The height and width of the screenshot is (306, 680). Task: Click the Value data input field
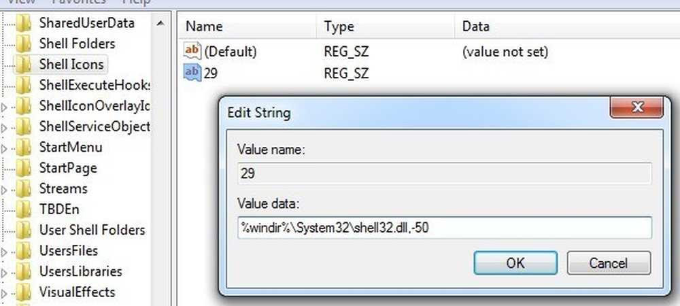[x=445, y=228]
